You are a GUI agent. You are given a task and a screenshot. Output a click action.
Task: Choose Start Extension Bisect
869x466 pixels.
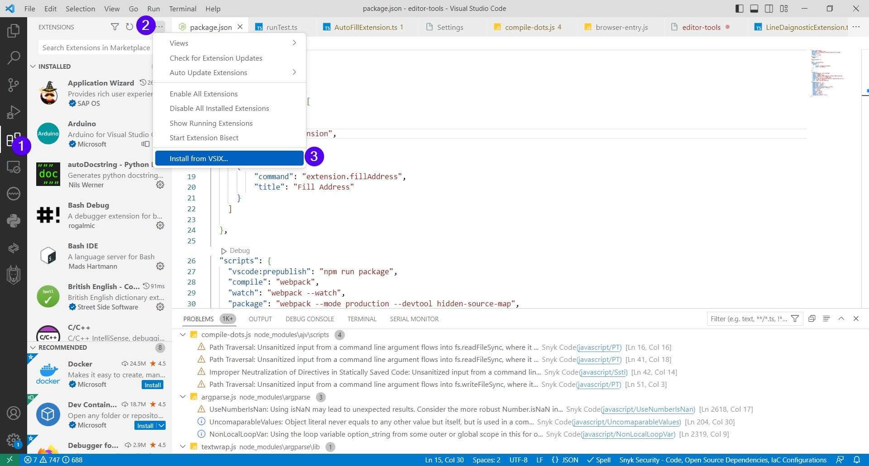tap(229, 138)
